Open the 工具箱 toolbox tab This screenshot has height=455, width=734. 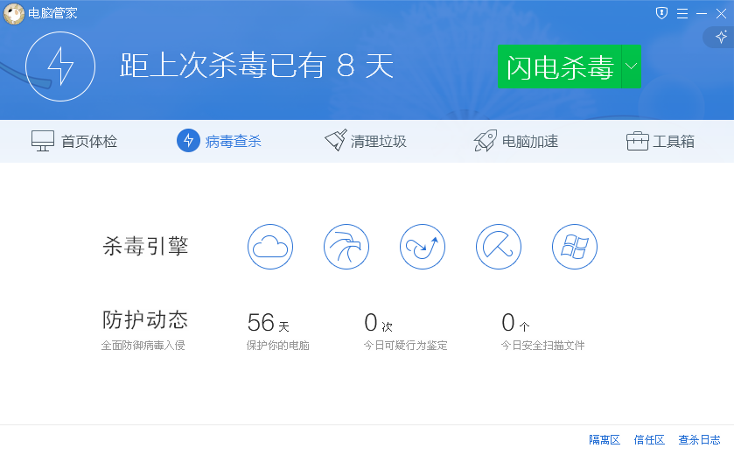click(661, 141)
